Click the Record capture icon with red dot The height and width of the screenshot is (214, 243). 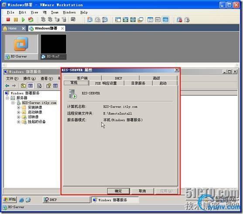pos(179,20)
